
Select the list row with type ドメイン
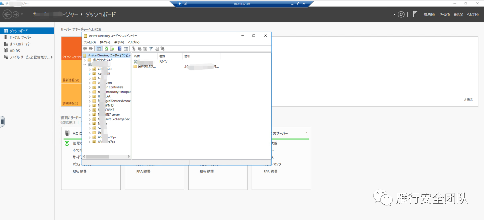(163, 62)
